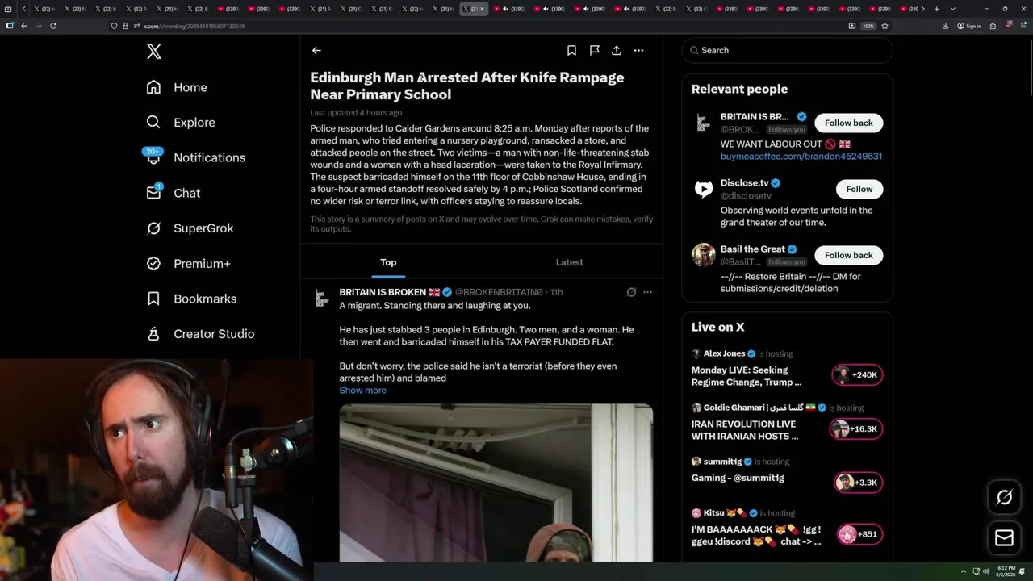Screen dimensions: 1033x581
Task: Open browser application menu
Action: tap(1023, 26)
